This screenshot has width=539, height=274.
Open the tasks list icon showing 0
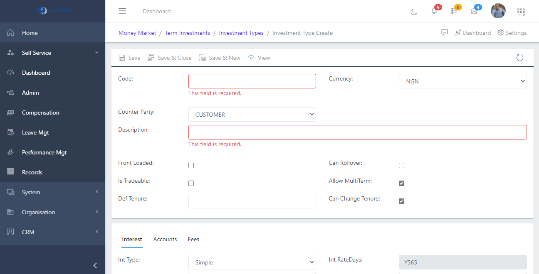coord(454,12)
